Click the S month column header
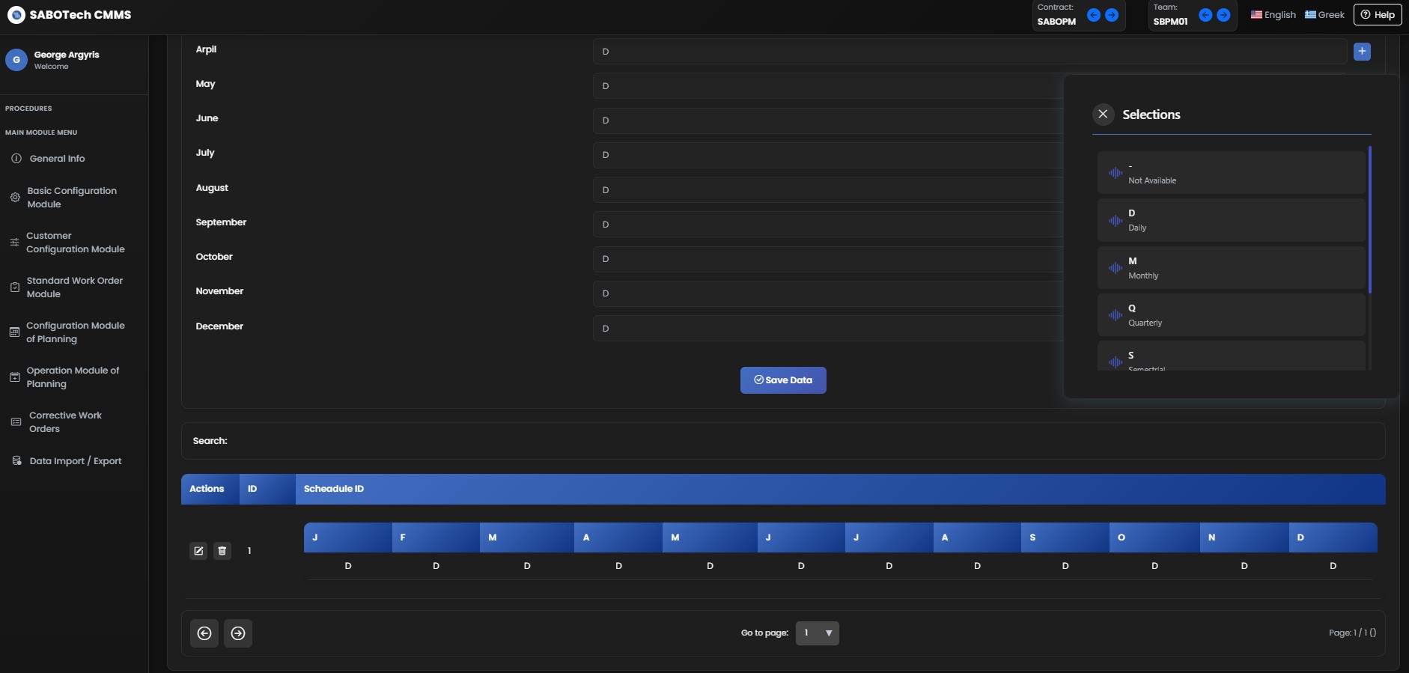The width and height of the screenshot is (1409, 673). pyautogui.click(x=1065, y=538)
